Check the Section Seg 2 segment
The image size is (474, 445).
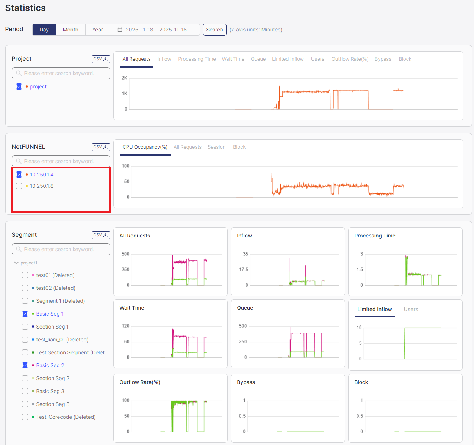click(25, 378)
